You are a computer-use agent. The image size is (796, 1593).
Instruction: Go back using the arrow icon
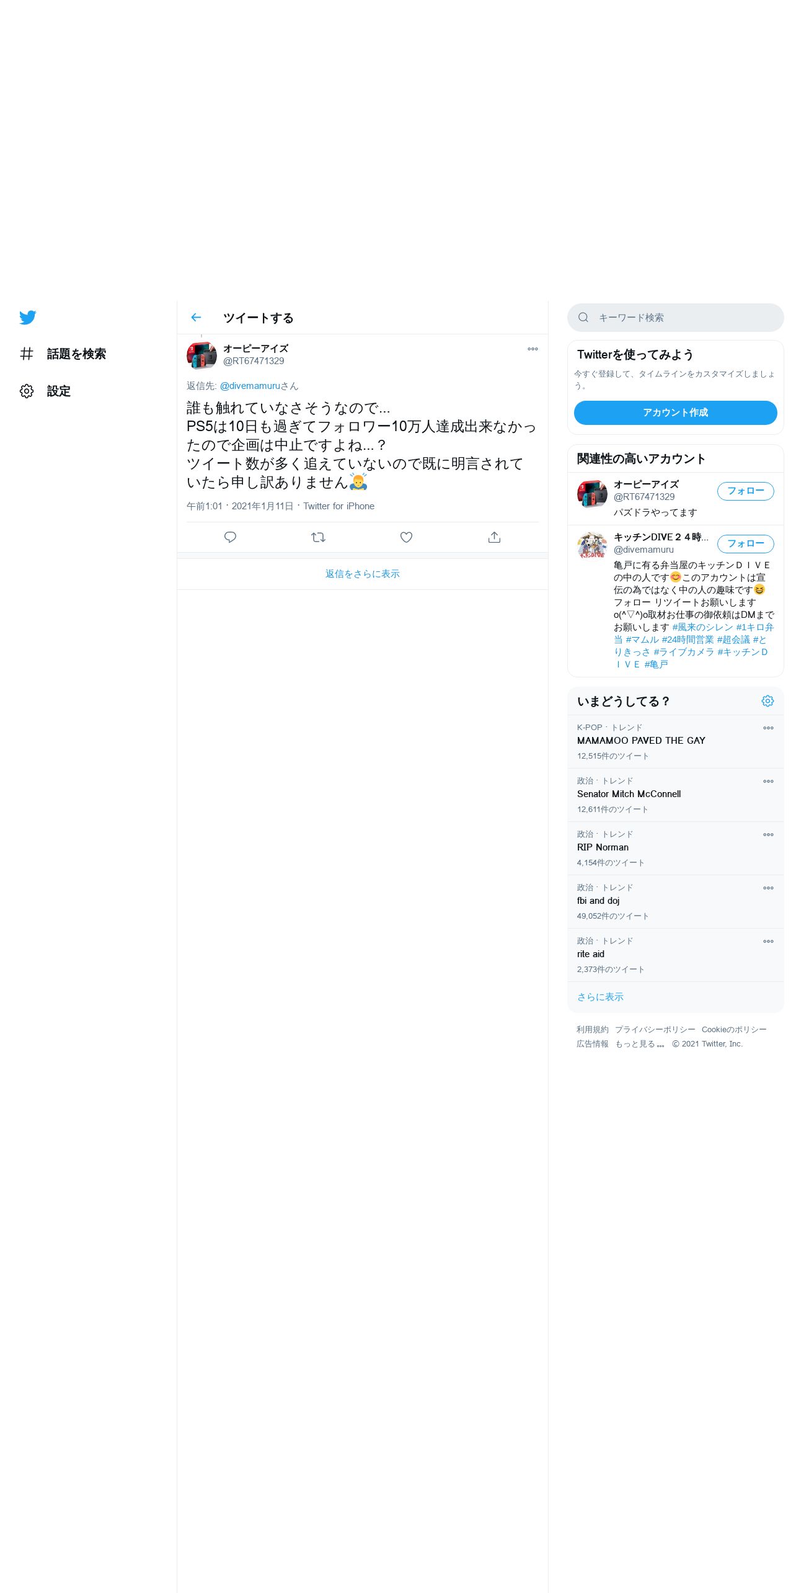196,318
